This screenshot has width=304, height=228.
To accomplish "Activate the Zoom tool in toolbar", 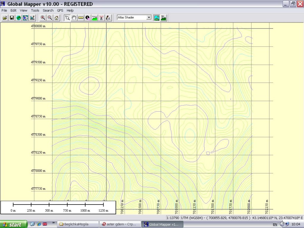I will [67, 18].
